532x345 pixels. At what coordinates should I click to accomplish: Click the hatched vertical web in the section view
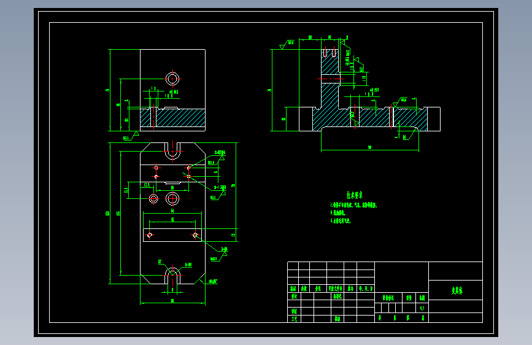pos(330,79)
